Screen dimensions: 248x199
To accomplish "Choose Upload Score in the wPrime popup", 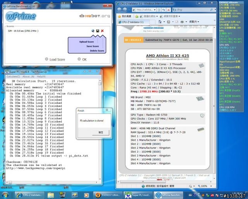I will click(86, 42).
